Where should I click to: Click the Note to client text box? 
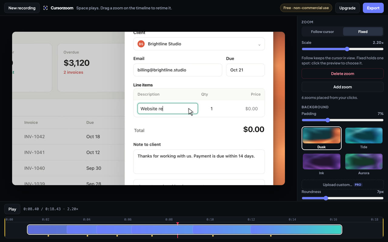click(x=199, y=162)
